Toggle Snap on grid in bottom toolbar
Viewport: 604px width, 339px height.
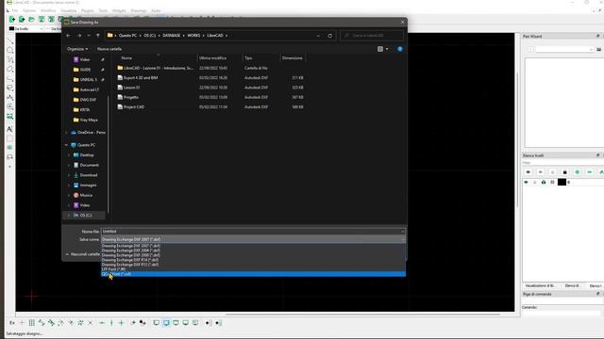point(31,323)
